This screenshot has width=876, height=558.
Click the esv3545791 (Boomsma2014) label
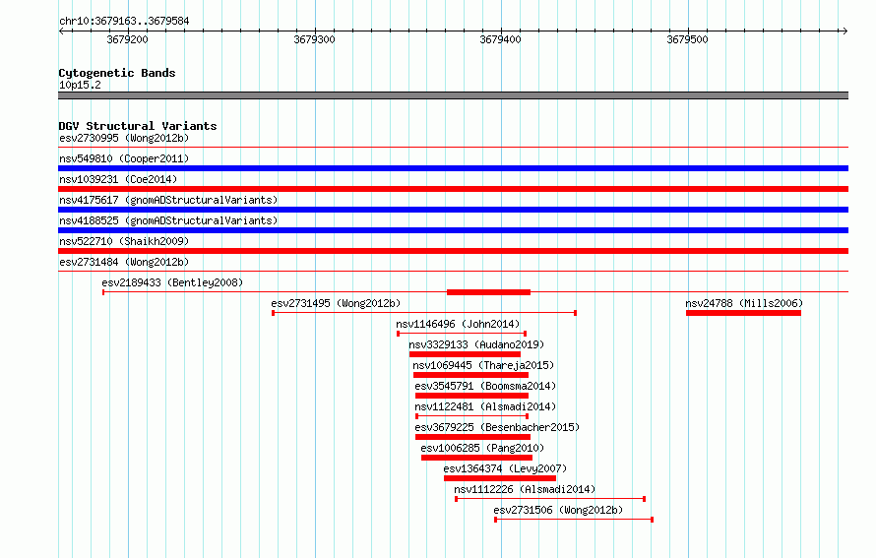(x=485, y=386)
